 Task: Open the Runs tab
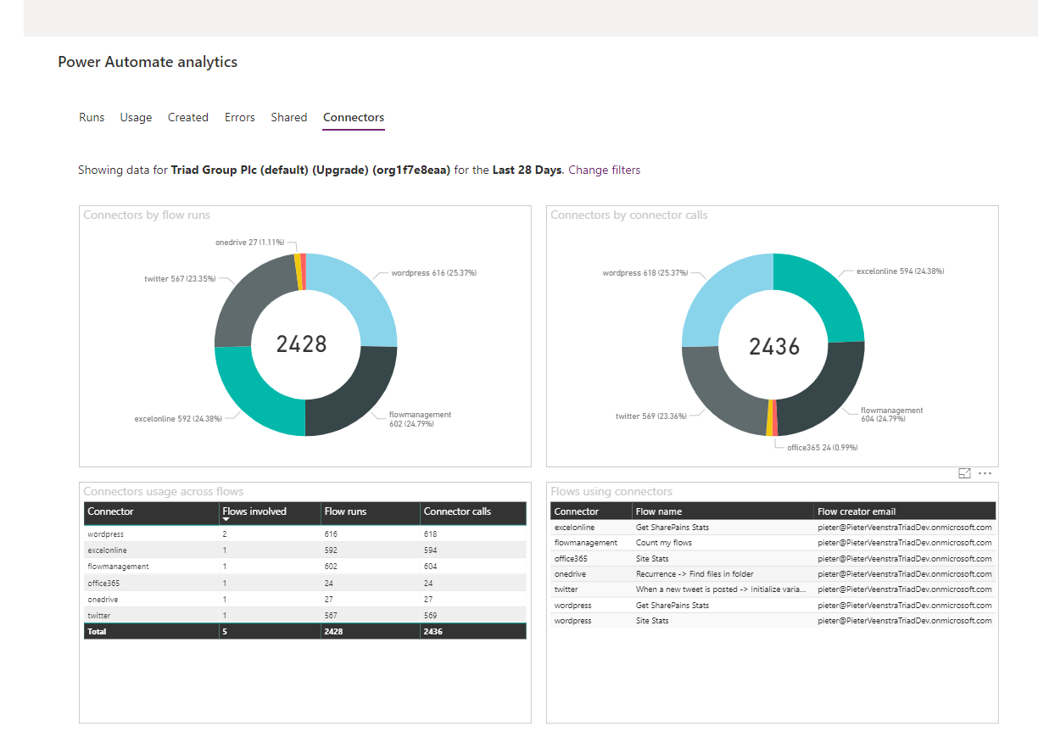(92, 117)
